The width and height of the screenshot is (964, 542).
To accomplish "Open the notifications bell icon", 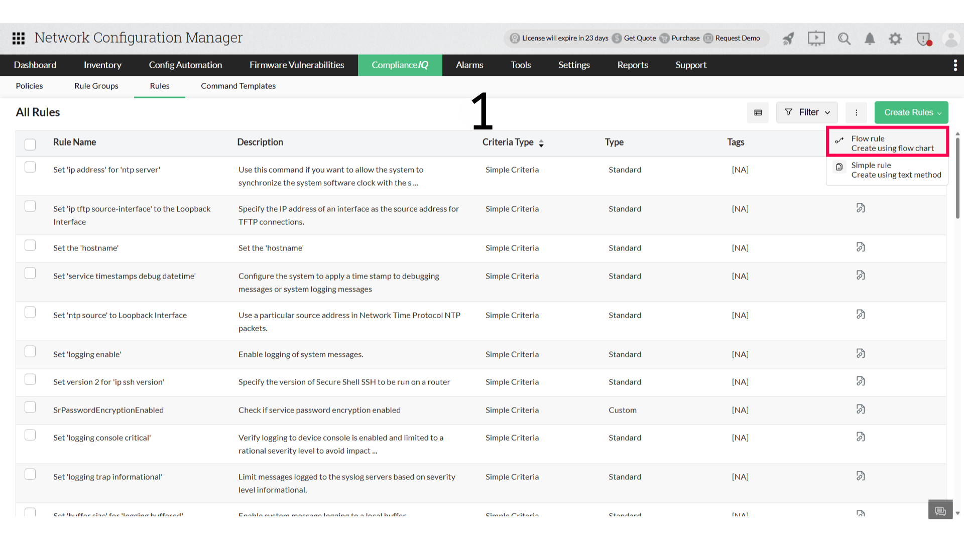I will 870,39.
